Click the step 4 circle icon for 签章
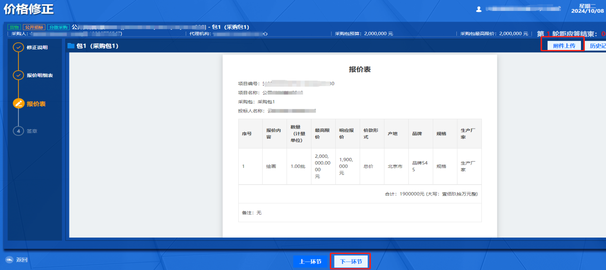606x270 pixels. pyautogui.click(x=18, y=131)
